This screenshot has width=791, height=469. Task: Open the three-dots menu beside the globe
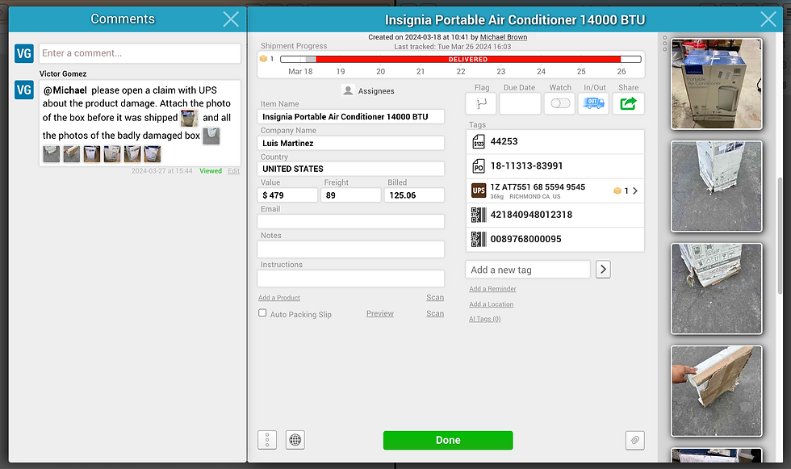(x=267, y=440)
